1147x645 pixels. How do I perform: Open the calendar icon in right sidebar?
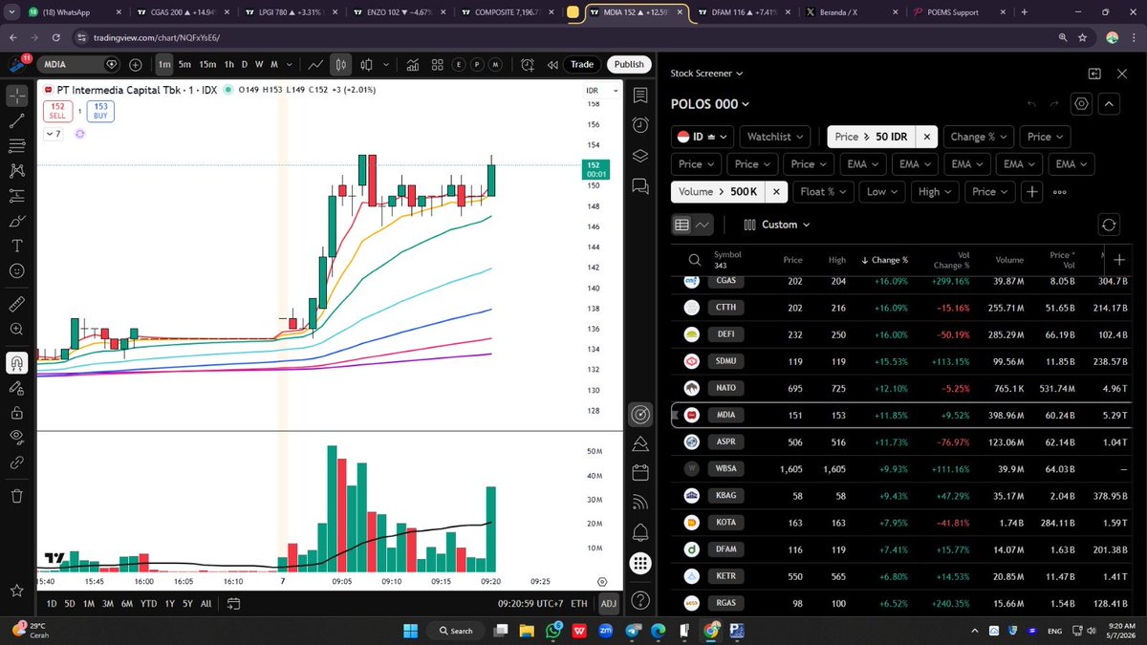point(640,472)
